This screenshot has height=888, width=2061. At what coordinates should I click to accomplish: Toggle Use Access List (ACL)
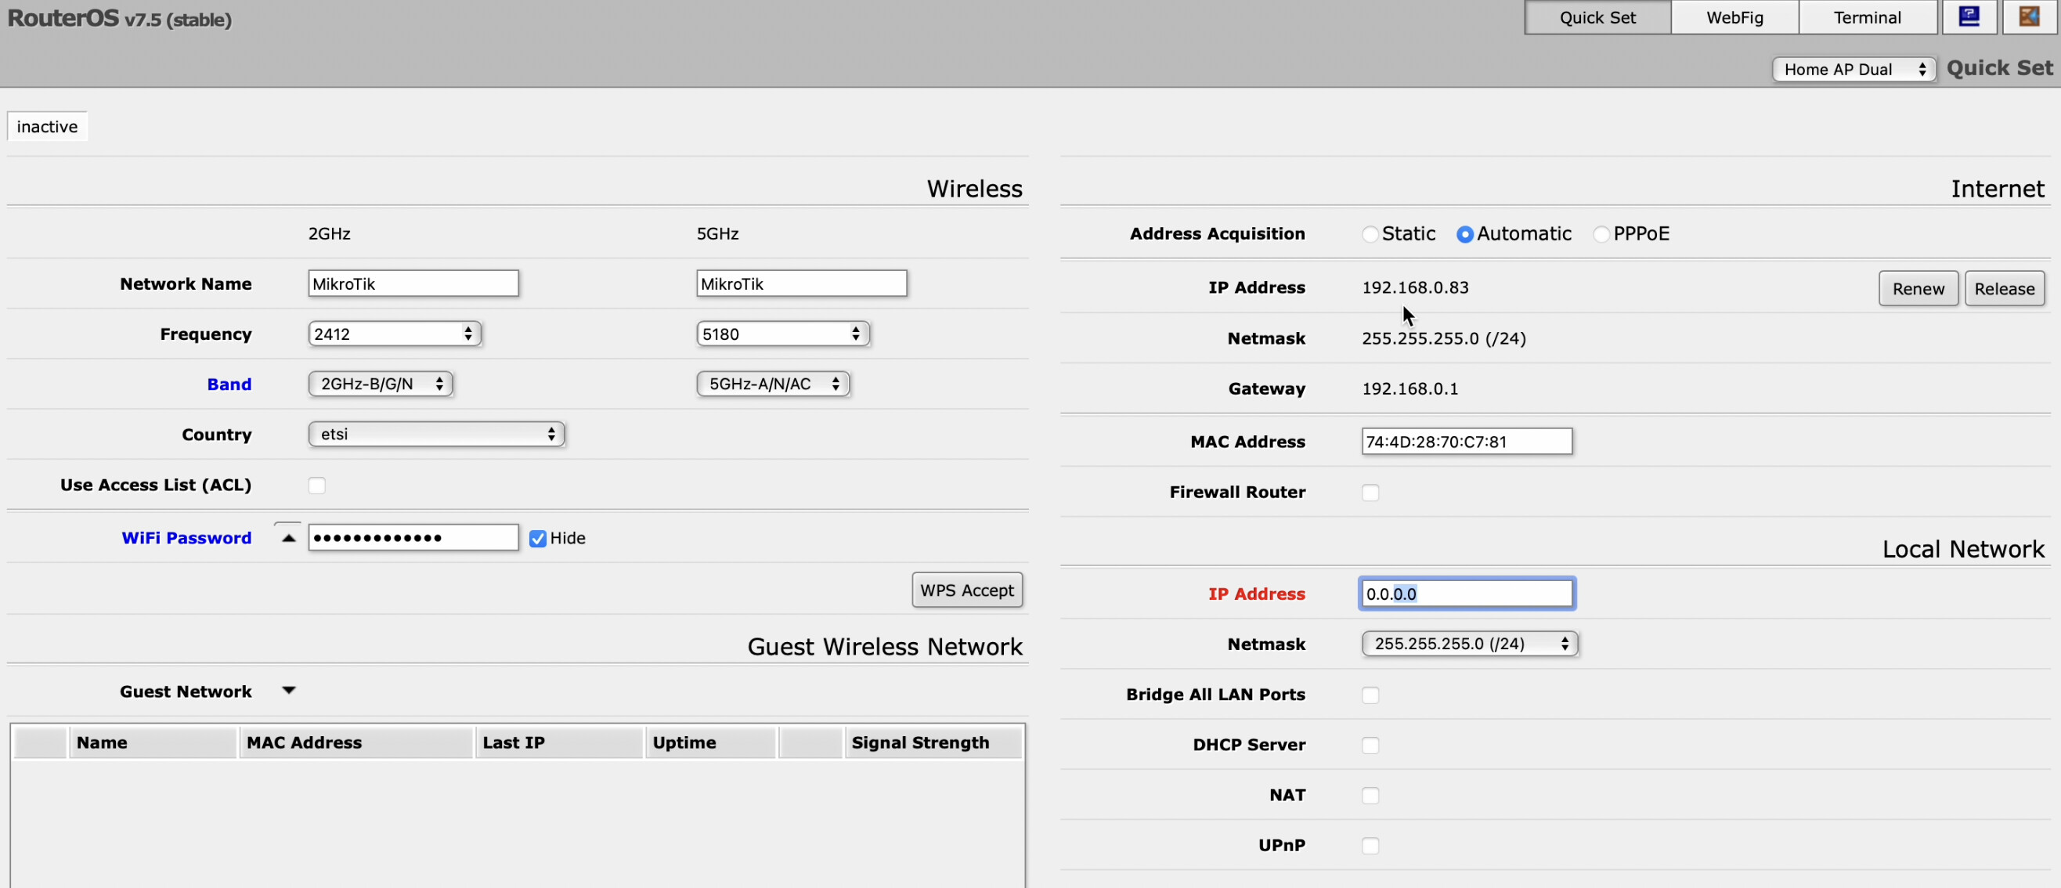point(317,486)
